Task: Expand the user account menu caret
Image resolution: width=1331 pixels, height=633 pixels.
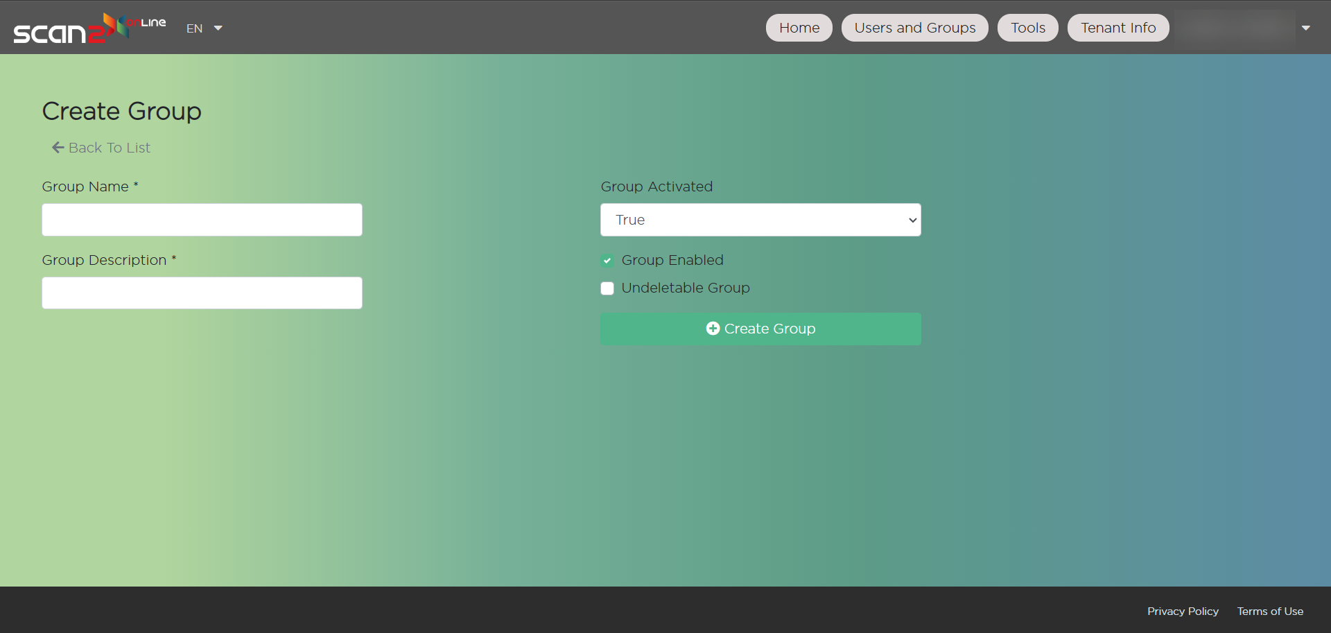Action: click(1305, 28)
